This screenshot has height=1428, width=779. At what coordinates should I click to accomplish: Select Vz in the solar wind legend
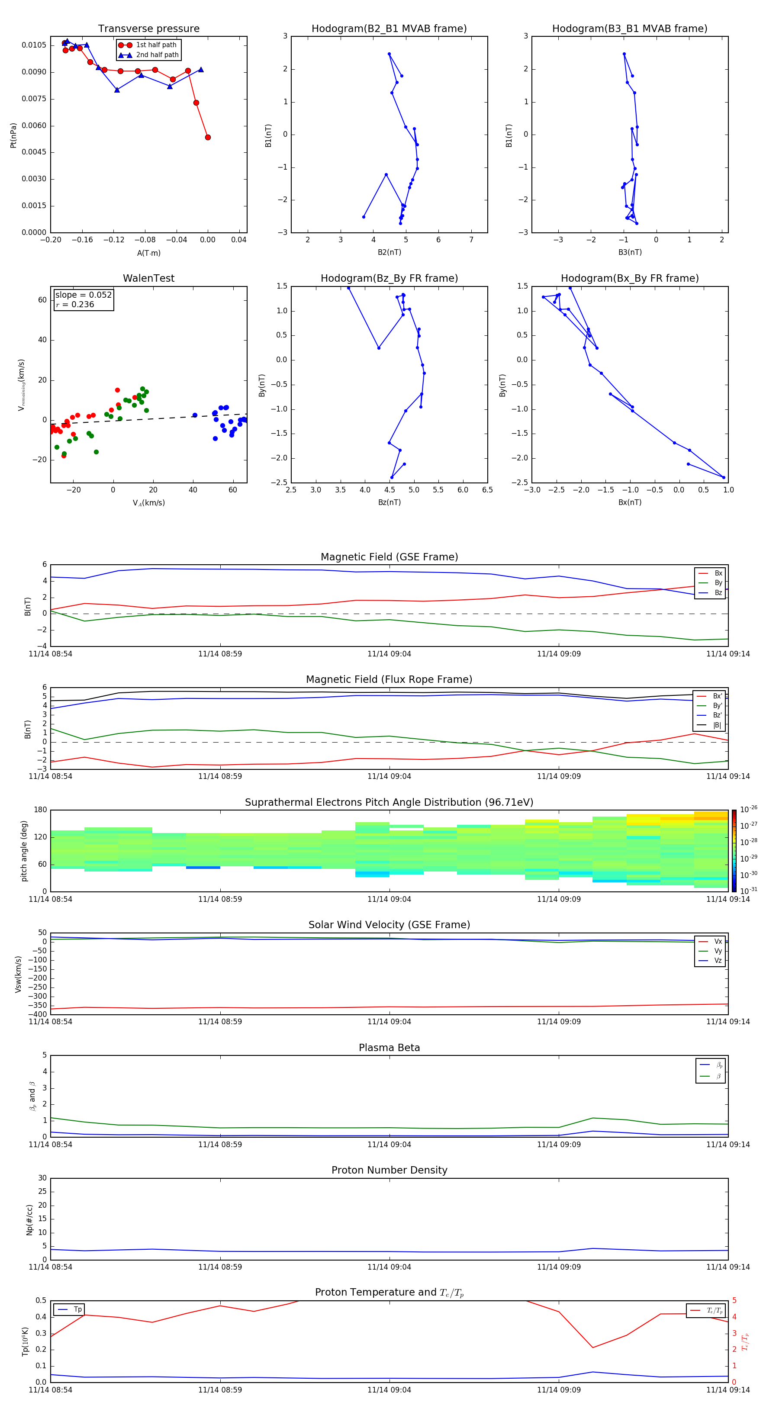[710, 961]
